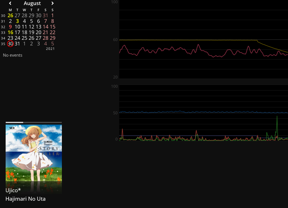Select the highlighted date 16
The width and height of the screenshot is (288, 208).
(10, 32)
